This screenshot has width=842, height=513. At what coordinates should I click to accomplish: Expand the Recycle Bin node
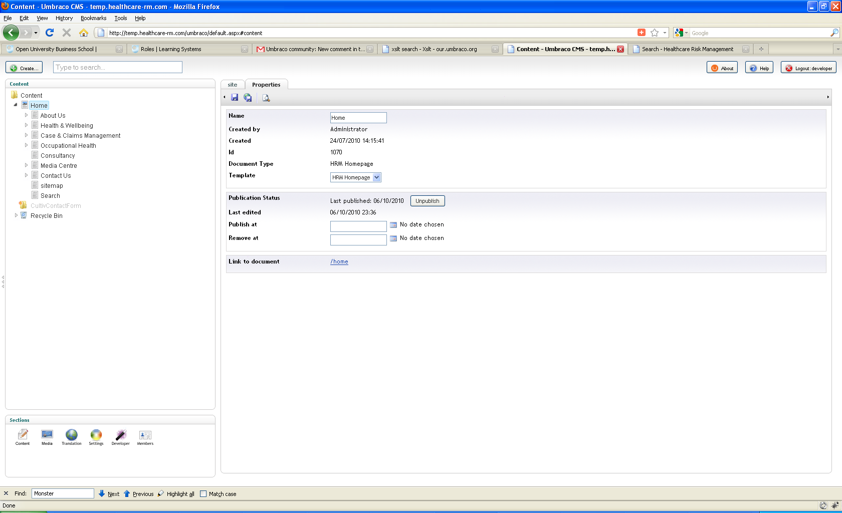click(16, 215)
